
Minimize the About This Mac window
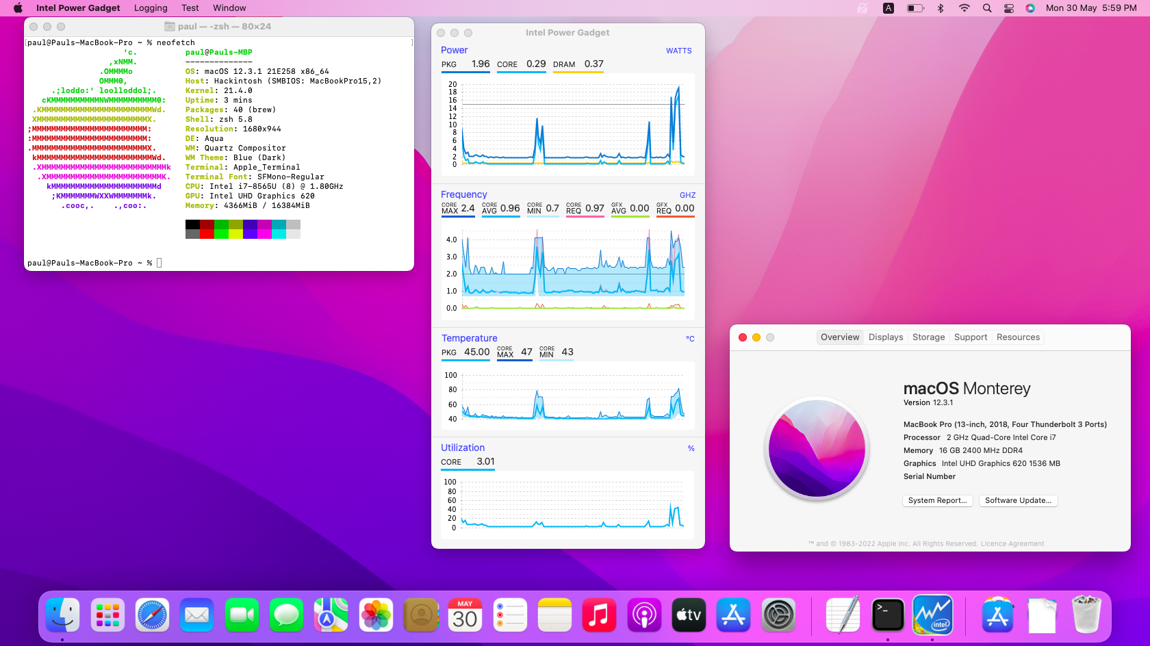click(x=756, y=337)
